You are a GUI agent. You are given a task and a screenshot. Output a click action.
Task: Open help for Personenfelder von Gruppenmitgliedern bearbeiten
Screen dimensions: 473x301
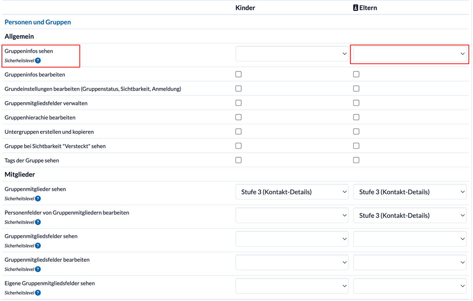[38, 222]
